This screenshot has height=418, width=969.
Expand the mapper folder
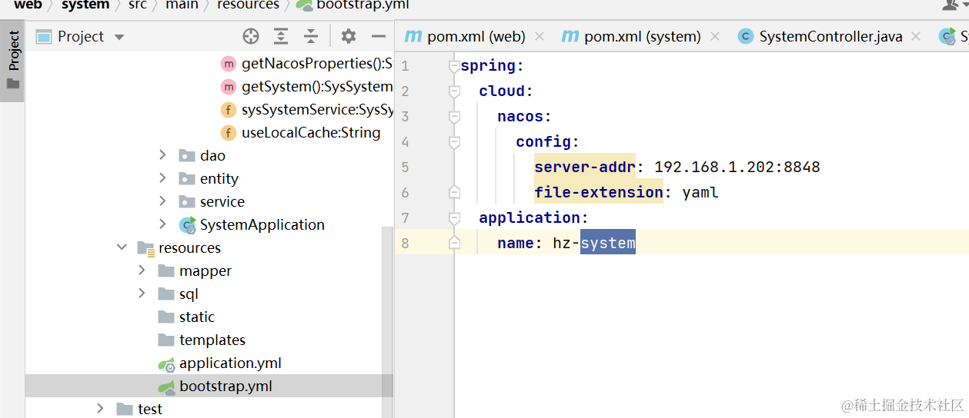pos(142,270)
